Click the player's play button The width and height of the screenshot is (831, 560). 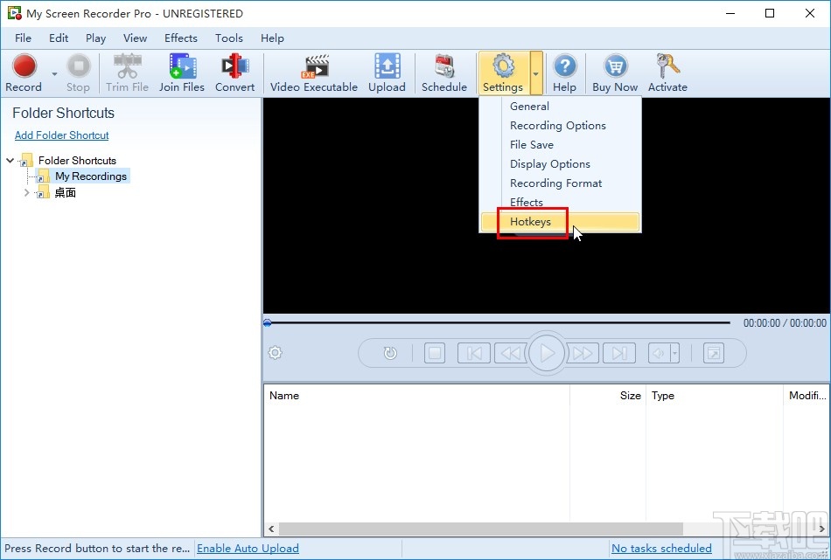(547, 353)
